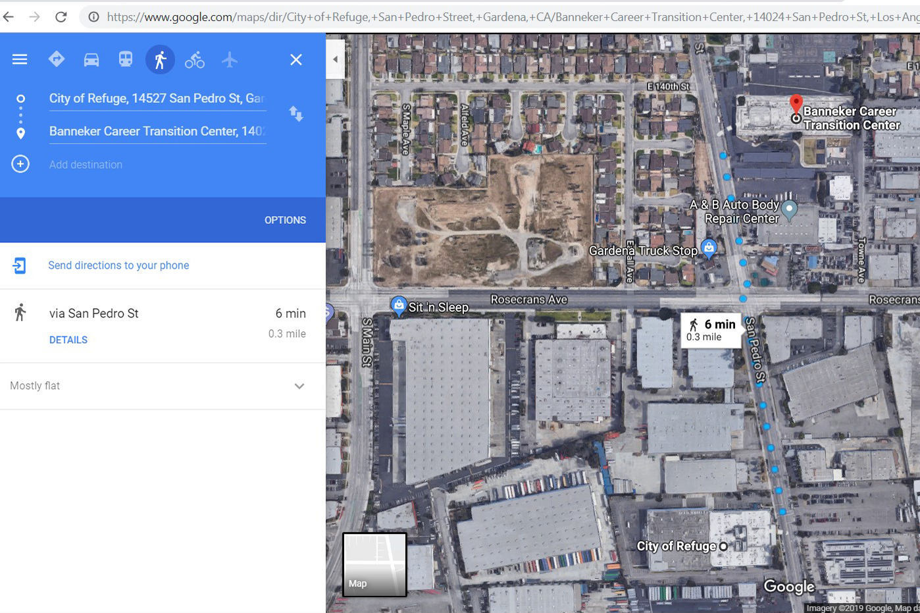Select walking travel mode
The width and height of the screenshot is (920, 613).
pyautogui.click(x=160, y=60)
